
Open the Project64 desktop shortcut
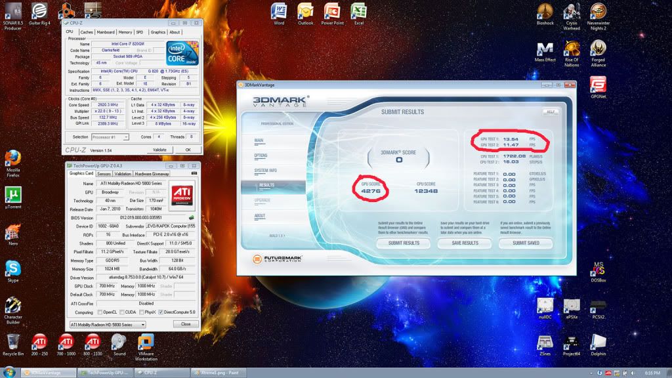coord(572,345)
